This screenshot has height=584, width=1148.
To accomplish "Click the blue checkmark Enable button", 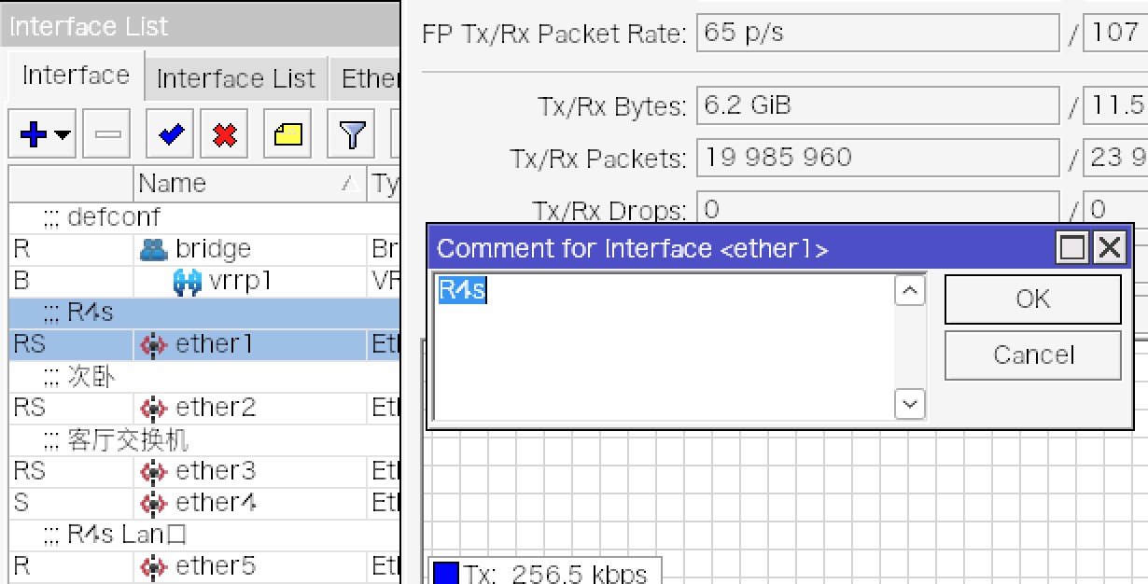I will [x=170, y=135].
